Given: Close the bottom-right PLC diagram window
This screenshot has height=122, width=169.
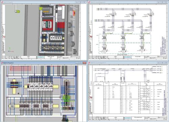Looking at the screenshot, I should point(166,63).
